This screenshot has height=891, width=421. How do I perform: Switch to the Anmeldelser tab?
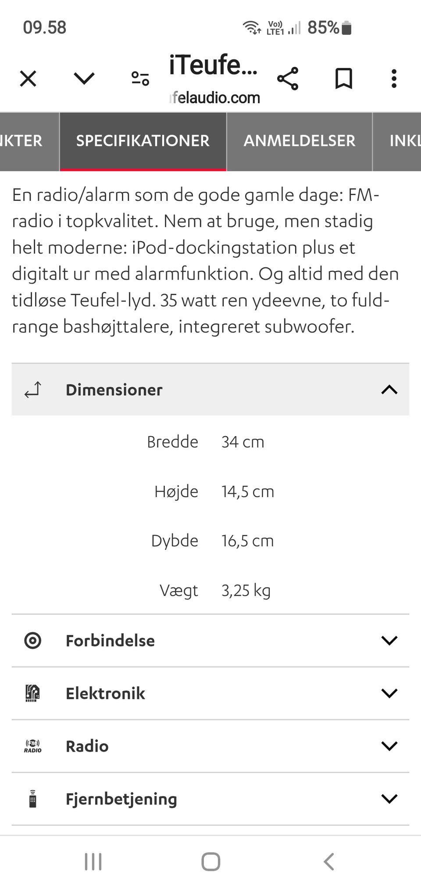click(299, 141)
